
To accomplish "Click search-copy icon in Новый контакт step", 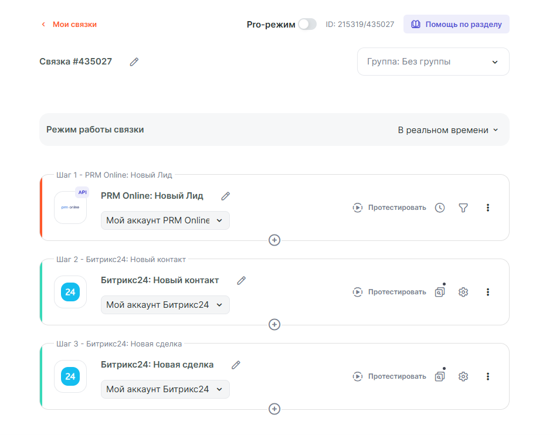I will [x=440, y=292].
